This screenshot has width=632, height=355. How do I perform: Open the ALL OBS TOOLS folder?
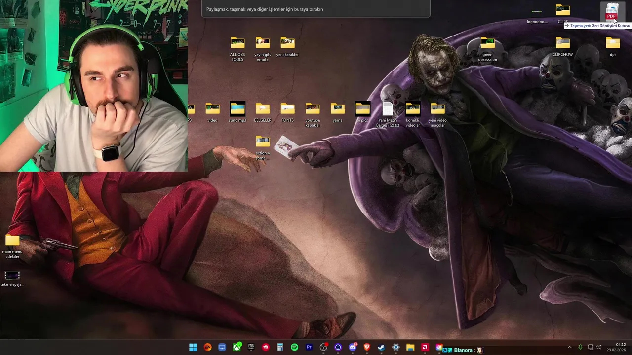tap(237, 49)
